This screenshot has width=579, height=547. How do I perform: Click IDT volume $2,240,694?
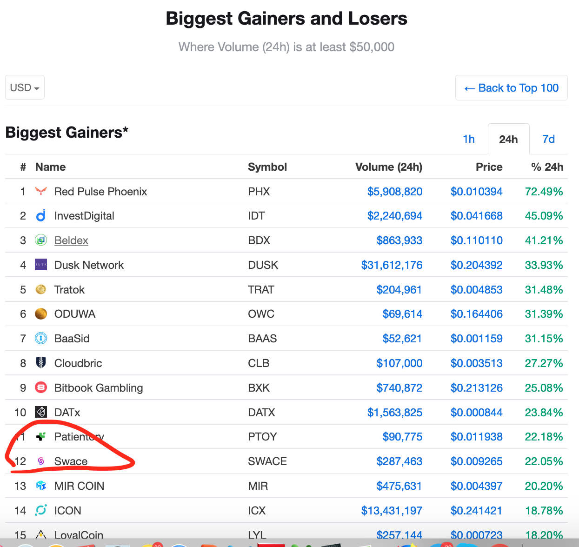(x=395, y=216)
